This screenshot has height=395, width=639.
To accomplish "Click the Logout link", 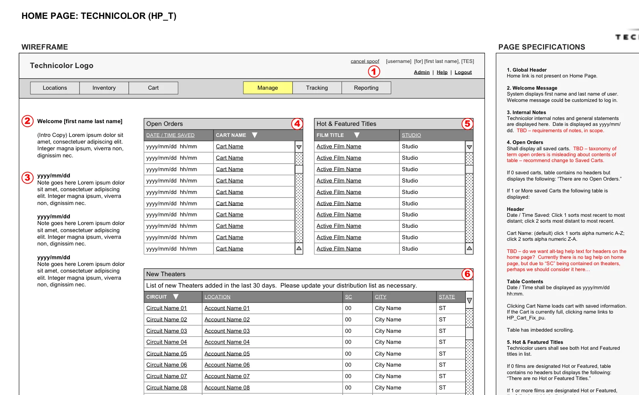I will click(x=463, y=72).
